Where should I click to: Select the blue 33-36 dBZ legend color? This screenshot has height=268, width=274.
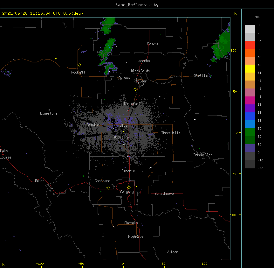tap(250, 116)
